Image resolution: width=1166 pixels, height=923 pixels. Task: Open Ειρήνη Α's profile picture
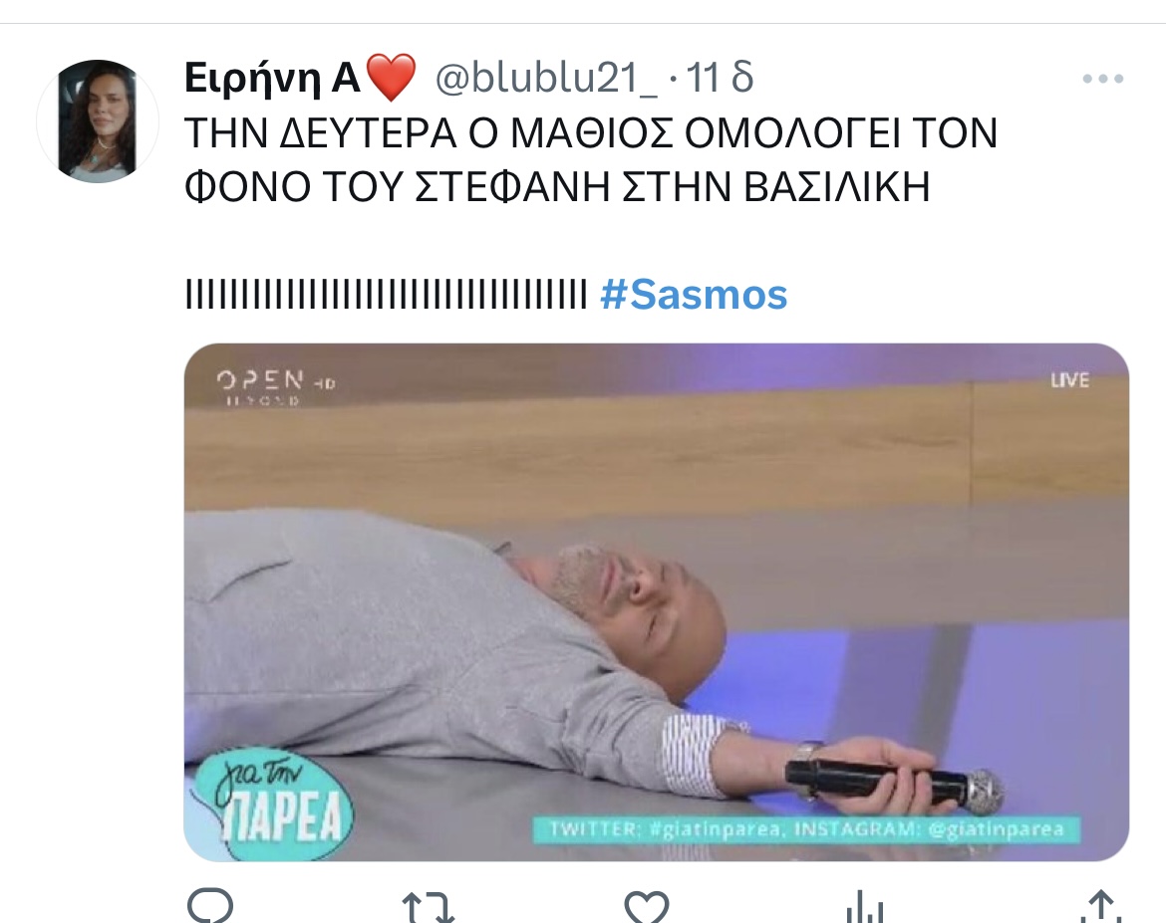pos(98,121)
